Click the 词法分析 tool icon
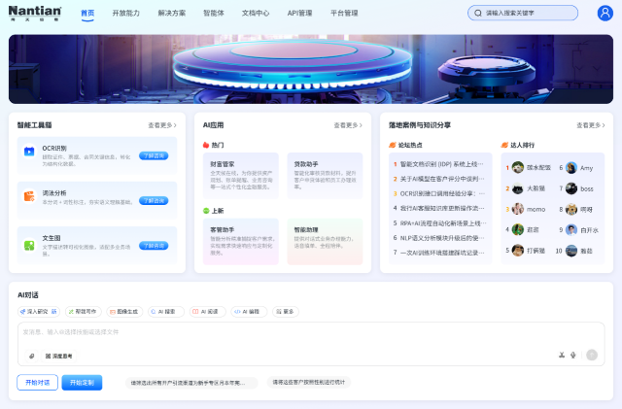This screenshot has height=409, width=622. click(29, 196)
